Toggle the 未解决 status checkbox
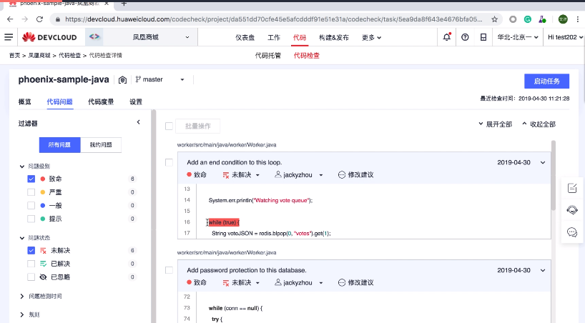 tap(31, 250)
